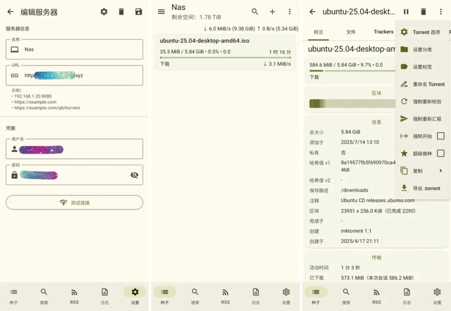451x311 pixels.
Task: Open RSS in the Nas list bottom bar
Action: [x=225, y=296]
